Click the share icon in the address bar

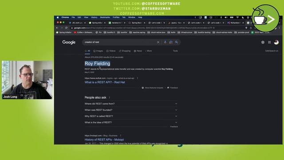[x=251, y=28]
